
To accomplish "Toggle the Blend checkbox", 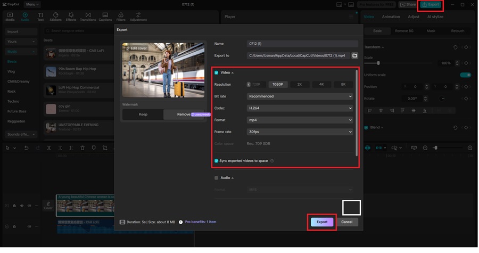I will pyautogui.click(x=366, y=127).
